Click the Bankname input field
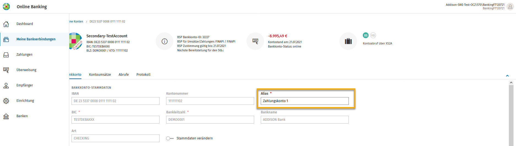 coord(305,120)
